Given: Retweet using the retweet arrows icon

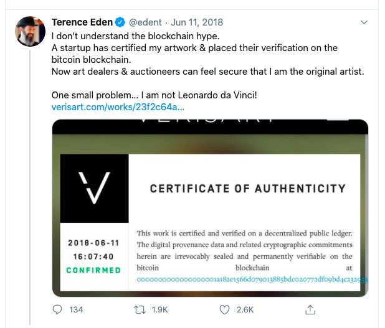Looking at the screenshot, I should coord(140,309).
